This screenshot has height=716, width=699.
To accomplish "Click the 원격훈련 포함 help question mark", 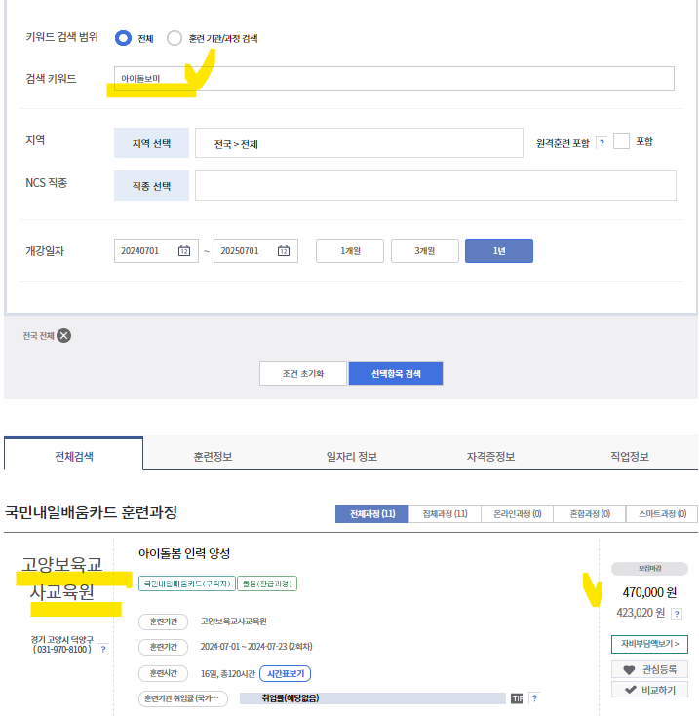I will 602,143.
